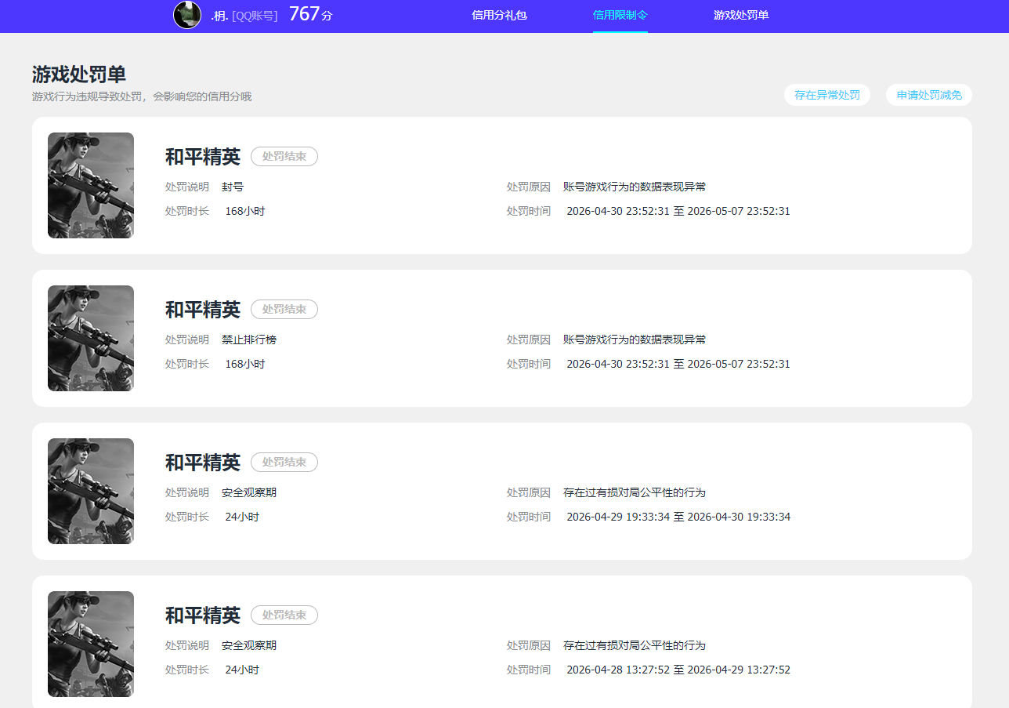Click 处罚结束 badge on 禁止排行榜 card
1009x708 pixels.
click(x=284, y=309)
